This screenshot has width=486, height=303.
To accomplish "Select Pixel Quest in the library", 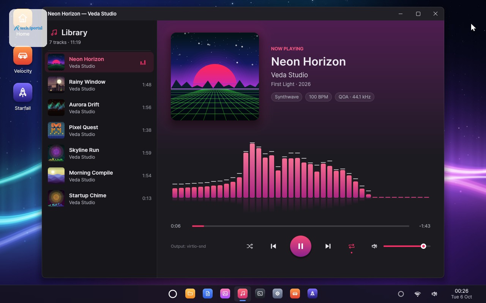I will (x=99, y=130).
